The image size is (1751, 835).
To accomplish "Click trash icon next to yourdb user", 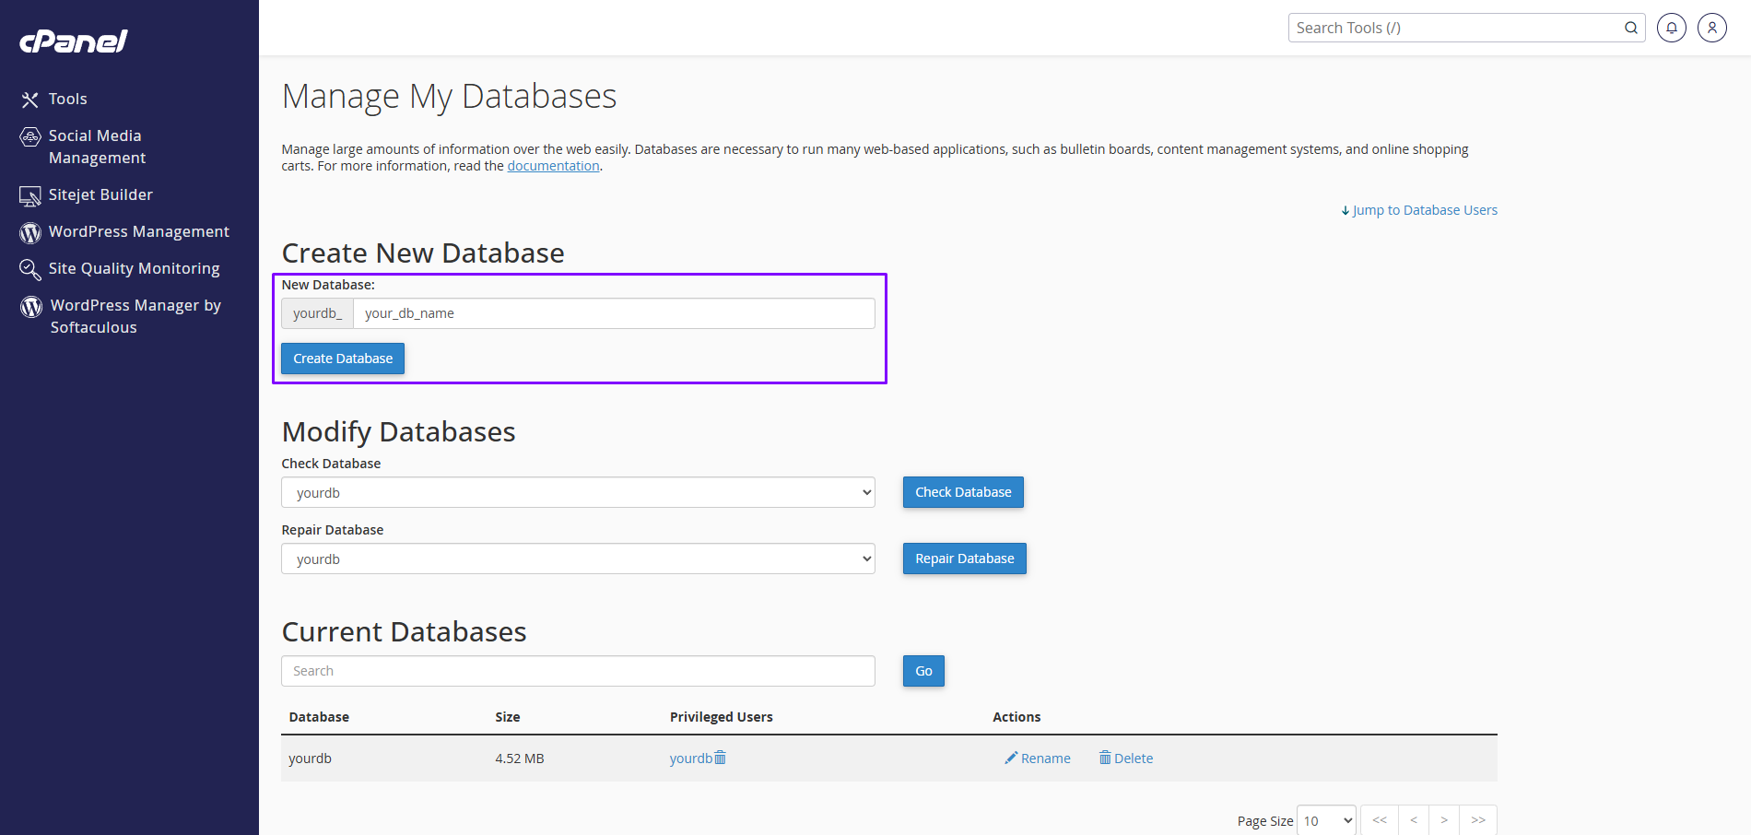I will [x=721, y=758].
